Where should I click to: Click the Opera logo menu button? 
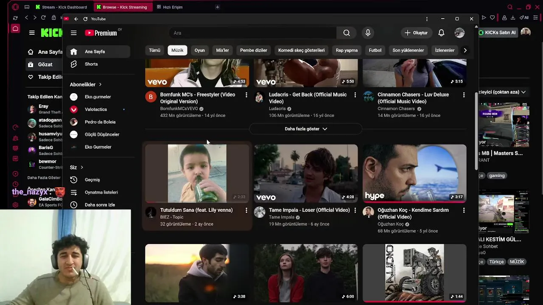click(15, 7)
